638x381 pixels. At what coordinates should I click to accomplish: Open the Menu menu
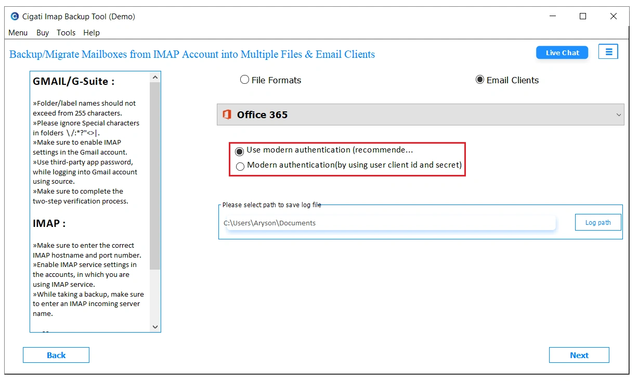[18, 32]
